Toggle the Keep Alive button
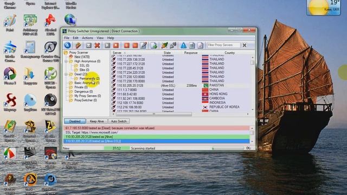 pyautogui.click(x=97, y=121)
